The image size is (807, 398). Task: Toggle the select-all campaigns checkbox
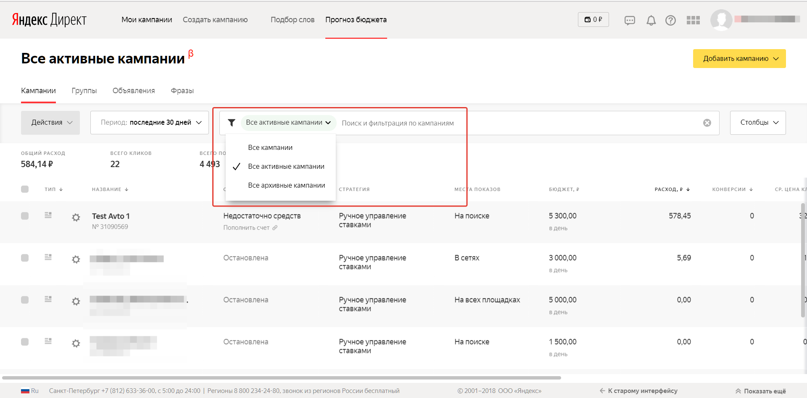click(x=25, y=189)
